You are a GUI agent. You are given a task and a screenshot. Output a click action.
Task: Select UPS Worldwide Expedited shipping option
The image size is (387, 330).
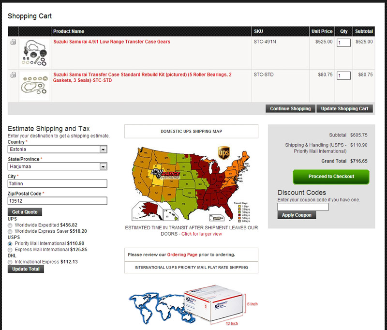tap(10, 225)
